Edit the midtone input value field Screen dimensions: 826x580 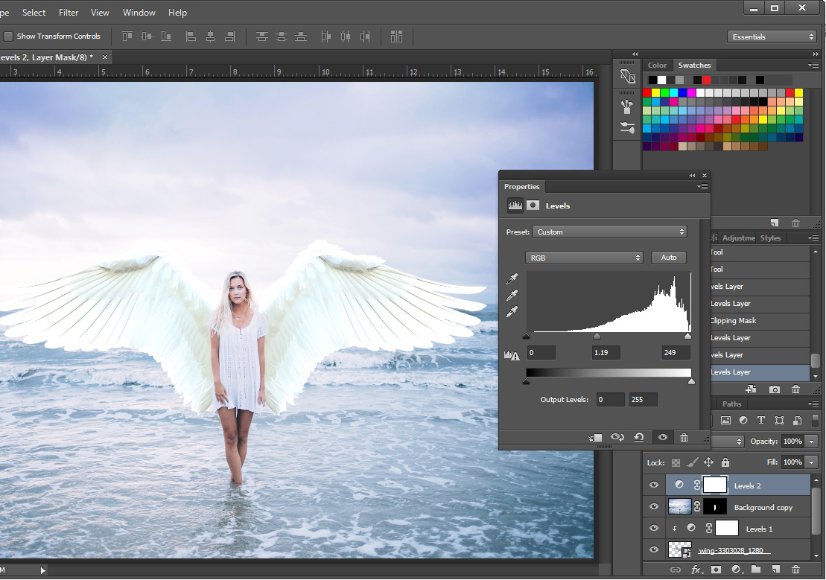point(606,352)
